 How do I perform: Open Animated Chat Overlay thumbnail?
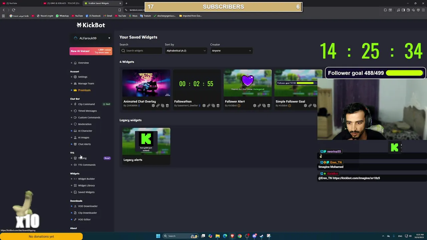(x=146, y=83)
